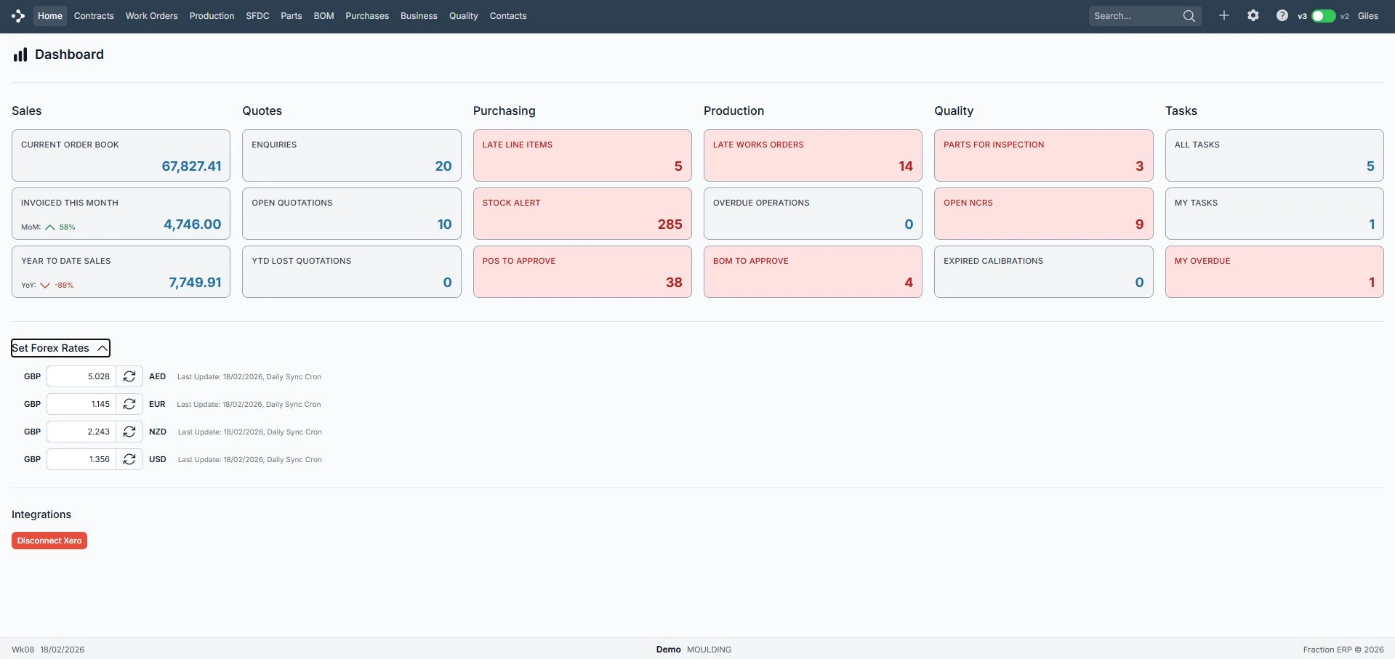The height and width of the screenshot is (659, 1395).
Task: Open the Stock Alert card
Action: point(582,214)
